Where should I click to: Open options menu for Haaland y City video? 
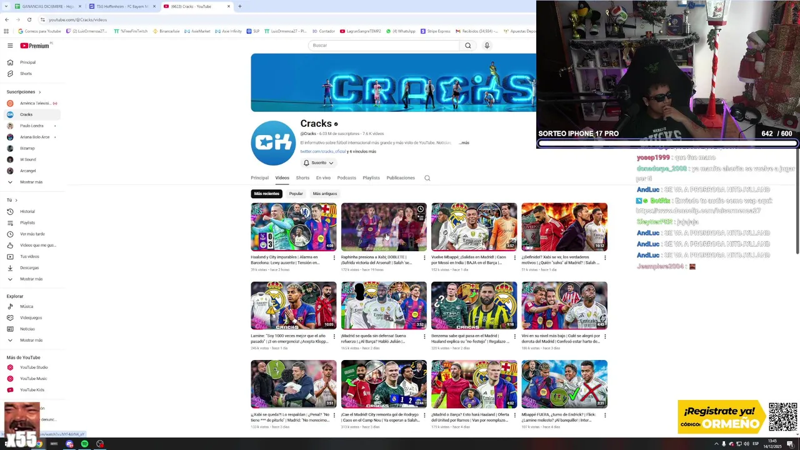[334, 257]
